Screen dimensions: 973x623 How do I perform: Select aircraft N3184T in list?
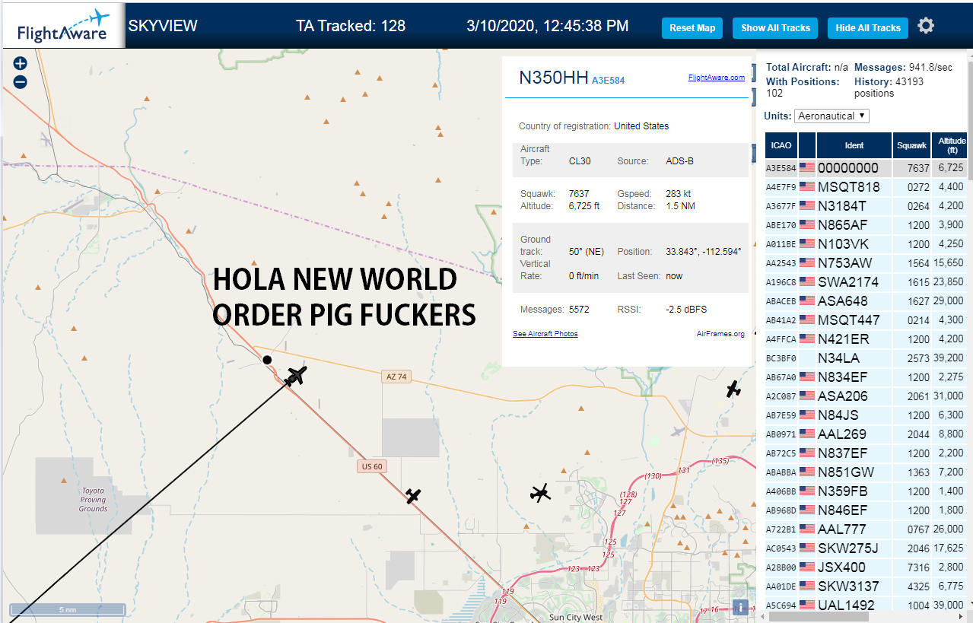(866, 206)
